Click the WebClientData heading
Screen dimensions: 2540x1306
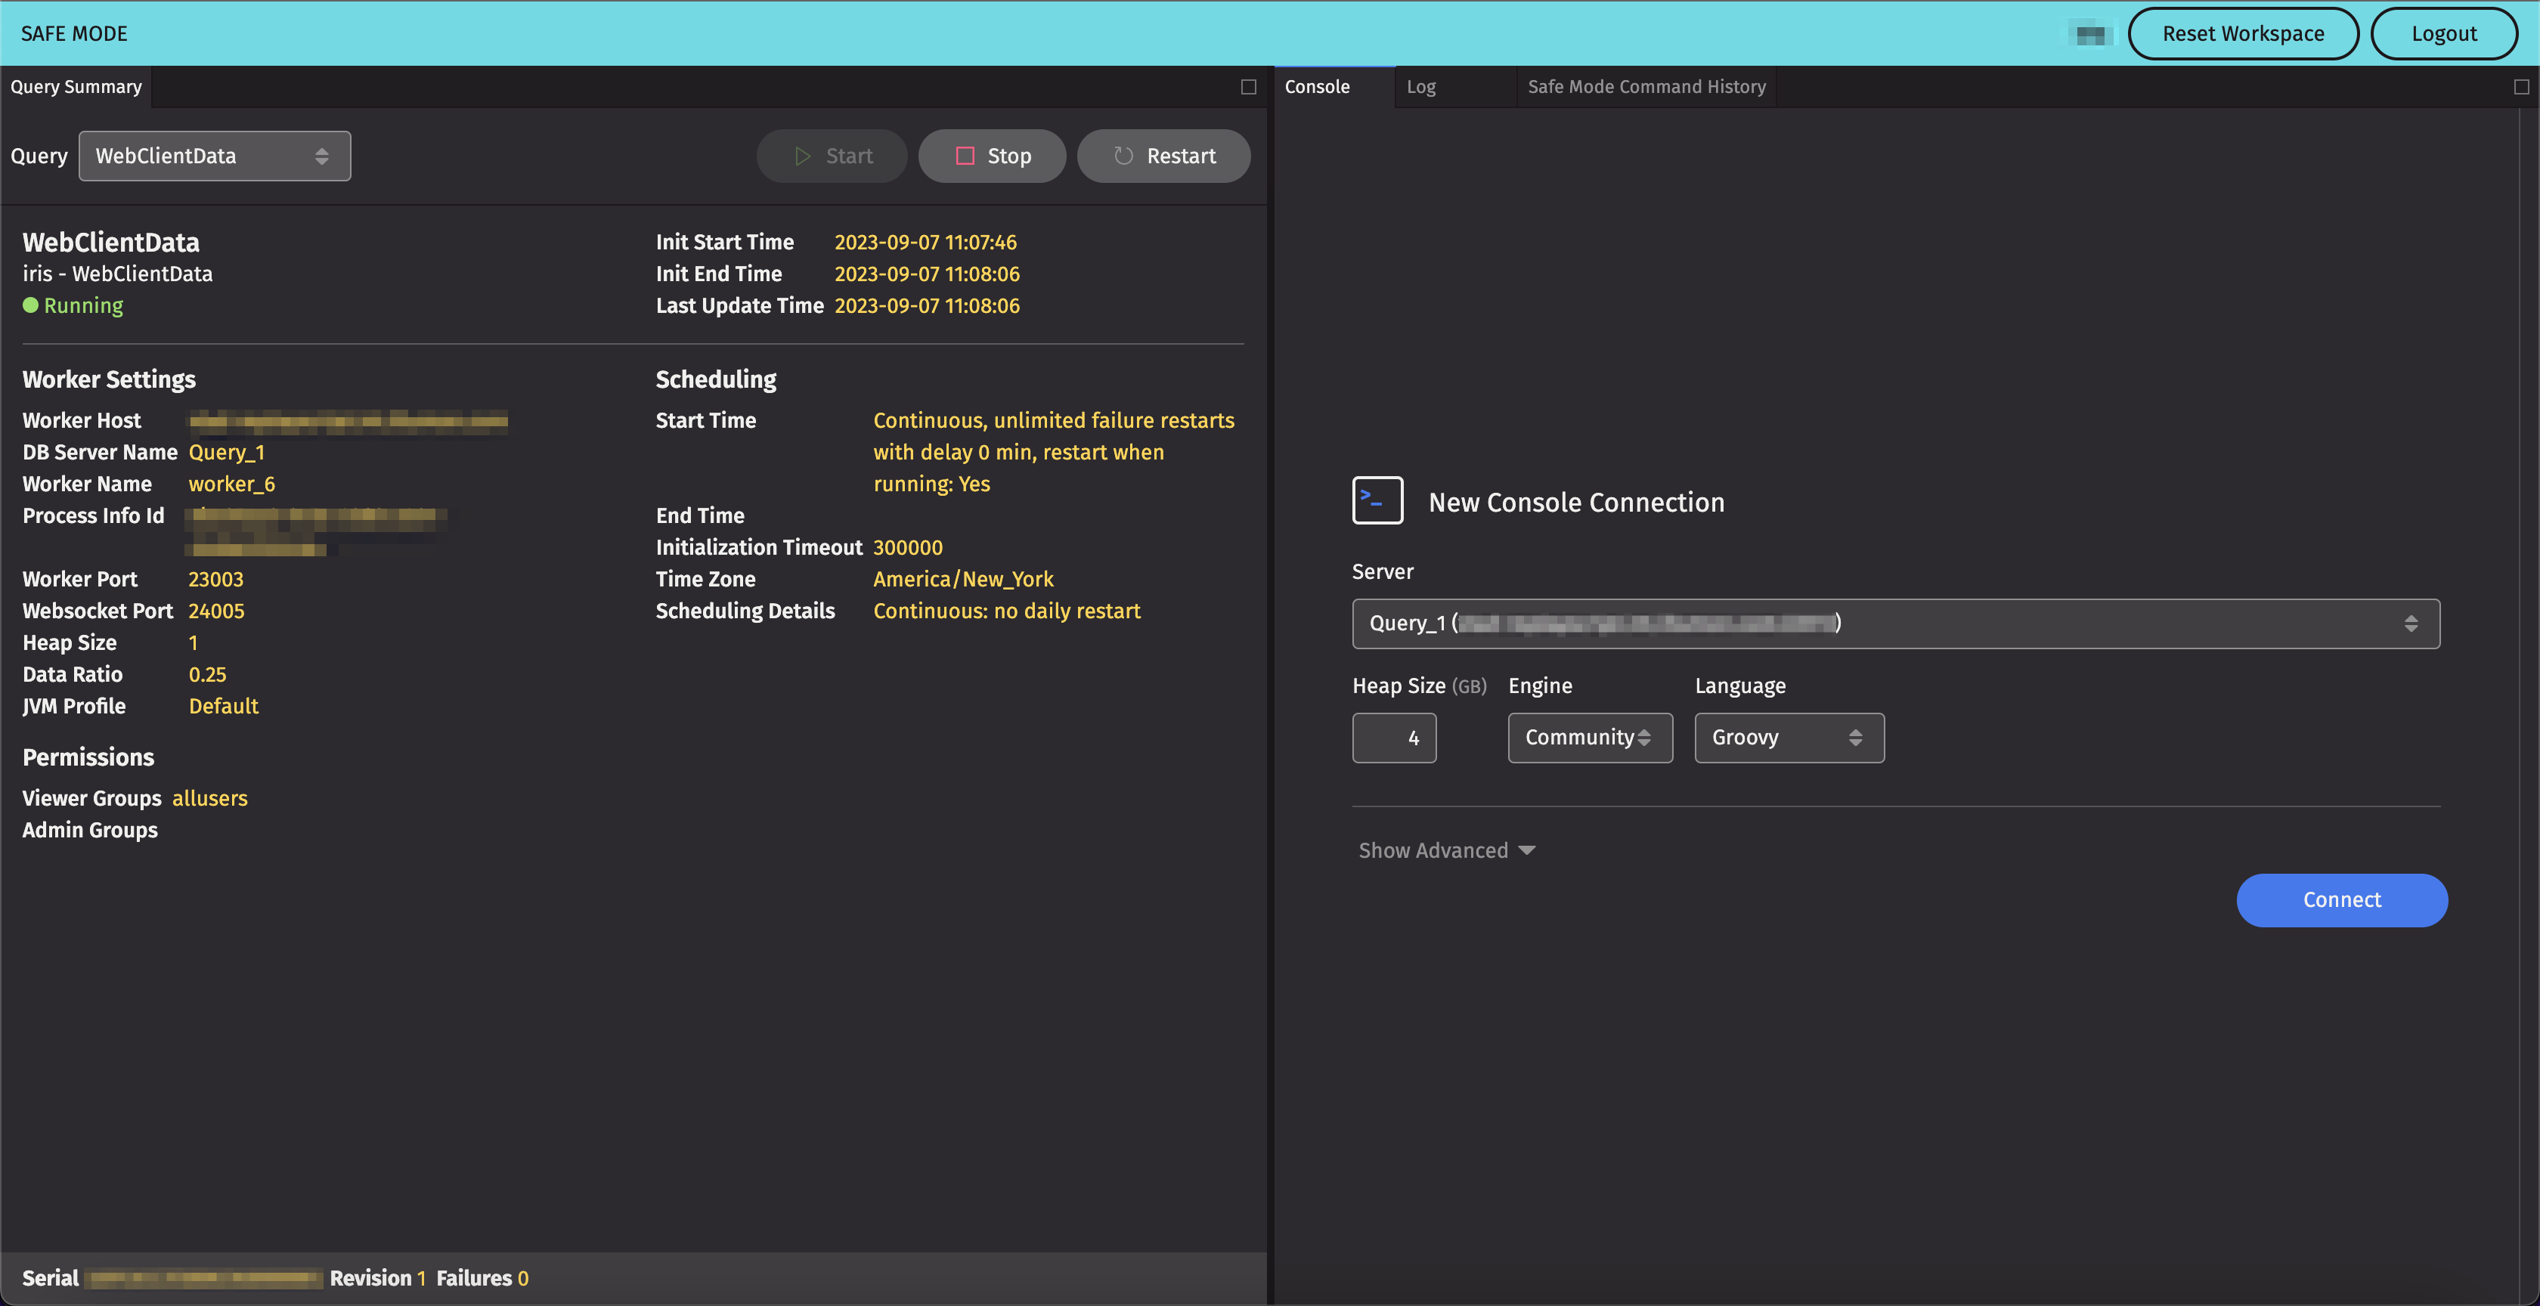tap(110, 242)
